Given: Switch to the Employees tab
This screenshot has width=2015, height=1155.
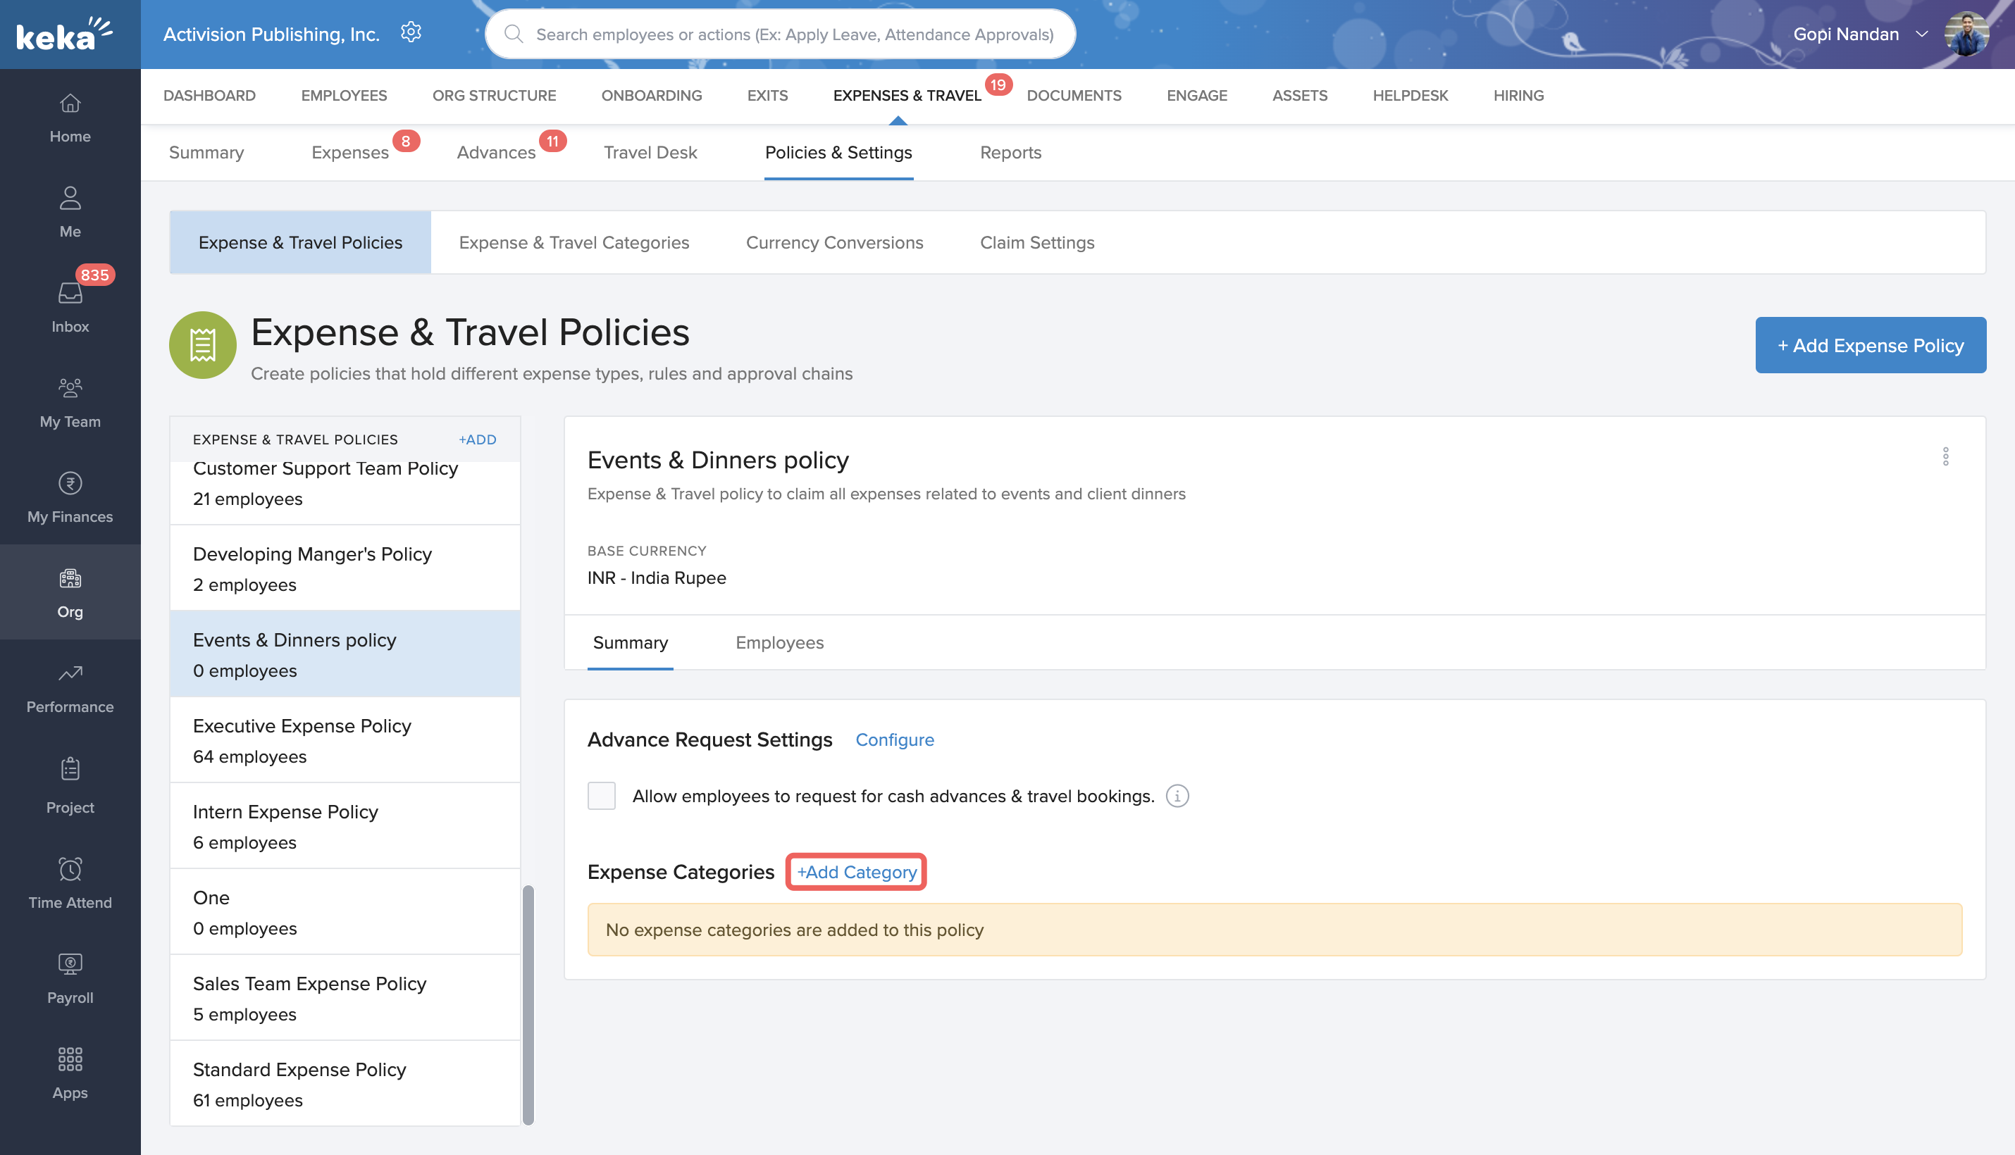Looking at the screenshot, I should [779, 642].
